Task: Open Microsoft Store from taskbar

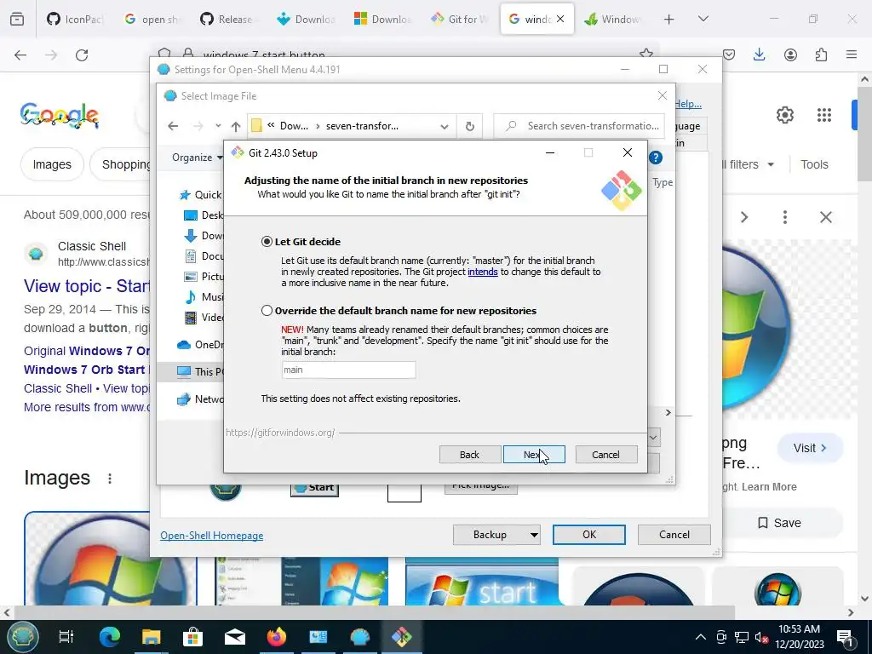Action: [x=192, y=637]
